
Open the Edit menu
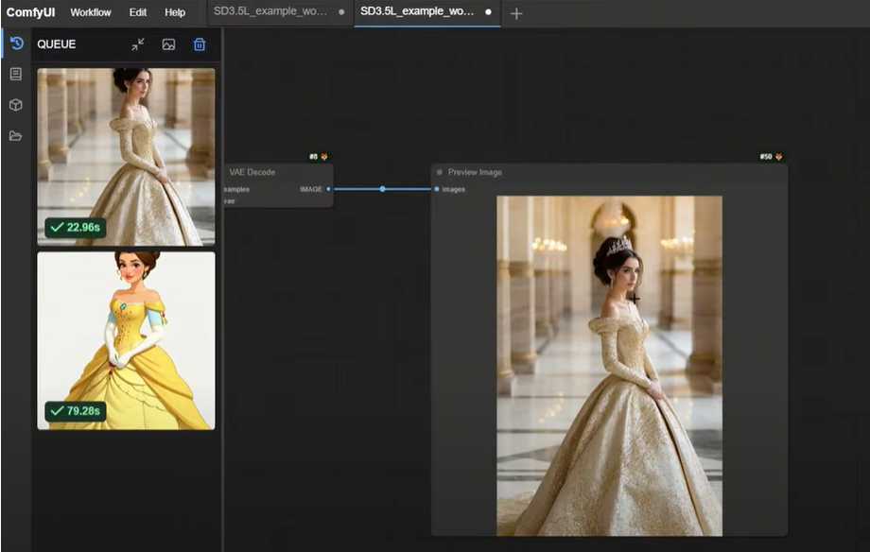pos(138,12)
